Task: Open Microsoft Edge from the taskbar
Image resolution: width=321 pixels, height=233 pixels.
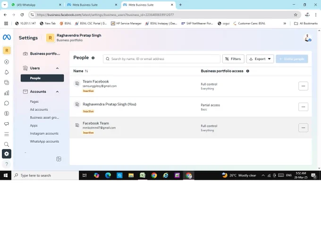Action: point(108,176)
